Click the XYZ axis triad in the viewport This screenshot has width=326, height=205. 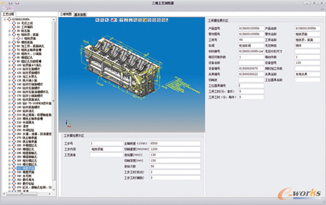coord(70,124)
